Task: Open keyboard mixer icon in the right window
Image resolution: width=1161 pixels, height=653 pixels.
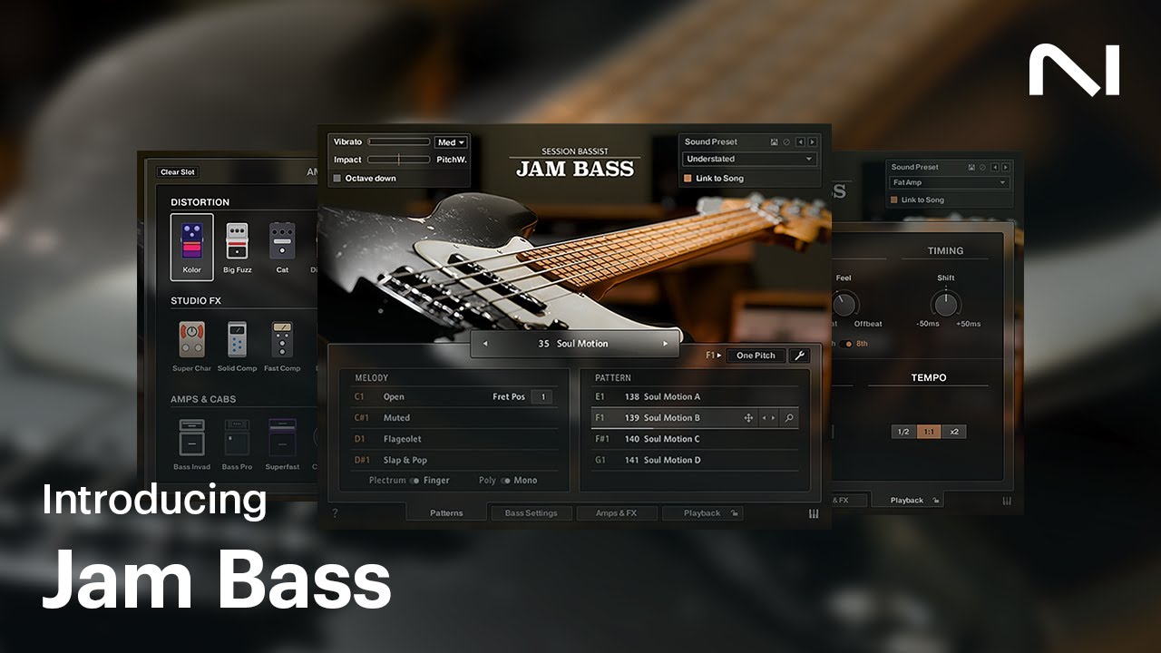Action: point(1007,501)
